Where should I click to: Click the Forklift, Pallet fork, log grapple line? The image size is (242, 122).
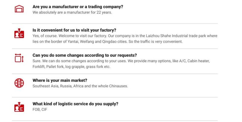(71, 67)
